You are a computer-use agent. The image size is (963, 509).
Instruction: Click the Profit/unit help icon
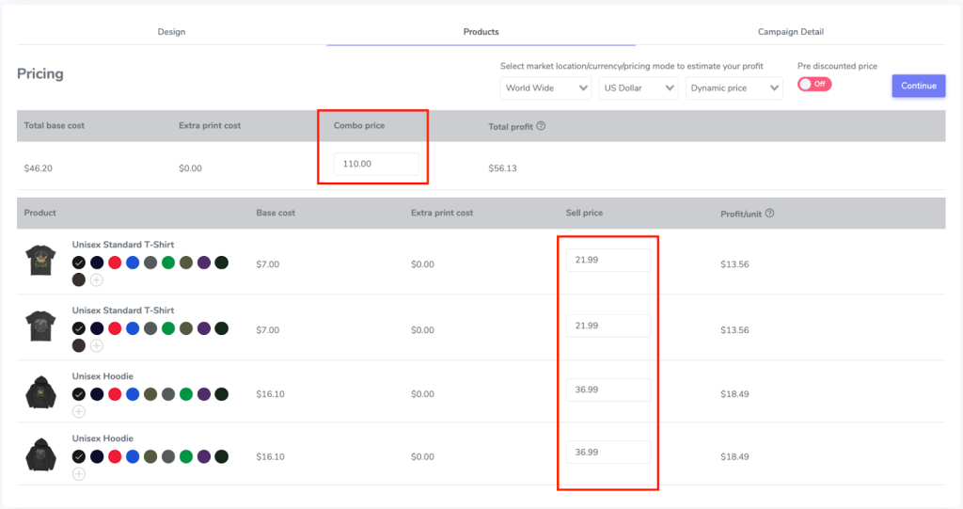[769, 214]
